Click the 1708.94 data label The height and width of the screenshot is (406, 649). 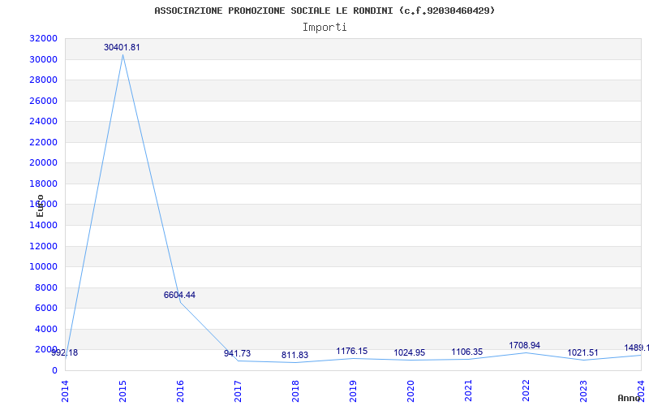[524, 346]
